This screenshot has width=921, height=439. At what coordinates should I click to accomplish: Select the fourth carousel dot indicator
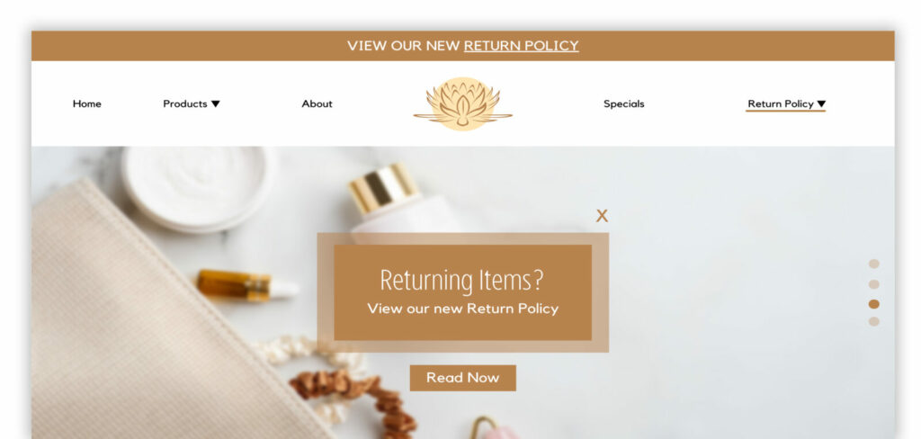coord(874,321)
